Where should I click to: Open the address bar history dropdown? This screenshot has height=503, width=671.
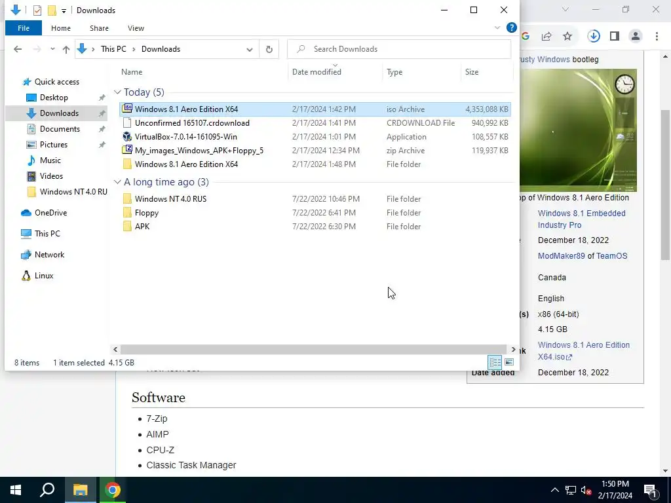click(250, 49)
